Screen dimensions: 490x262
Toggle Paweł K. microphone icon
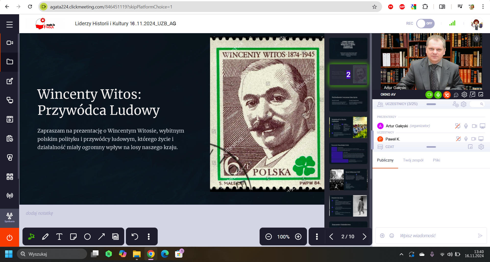pos(466,139)
